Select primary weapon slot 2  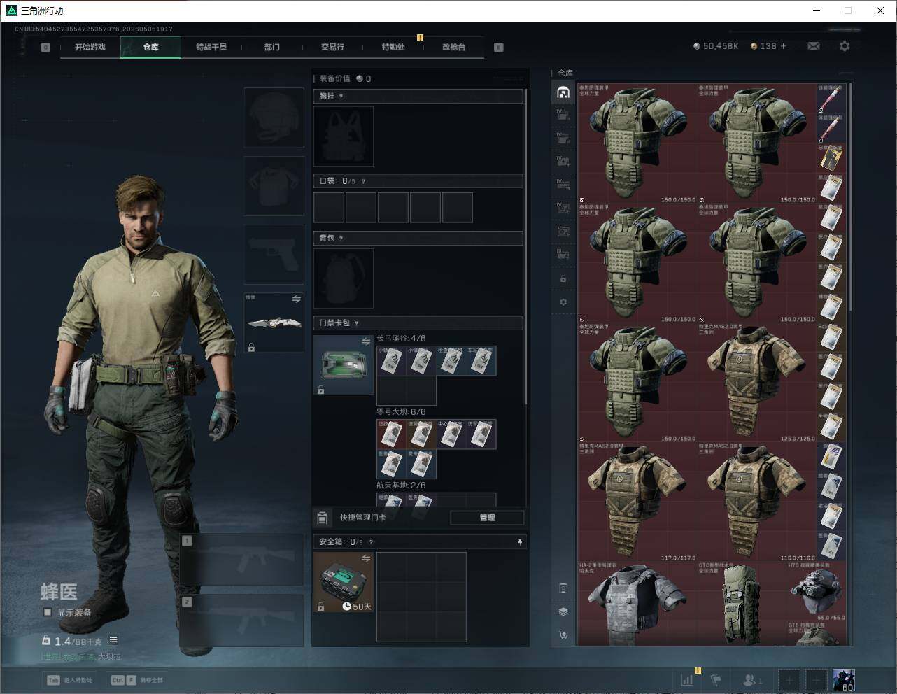[242, 621]
